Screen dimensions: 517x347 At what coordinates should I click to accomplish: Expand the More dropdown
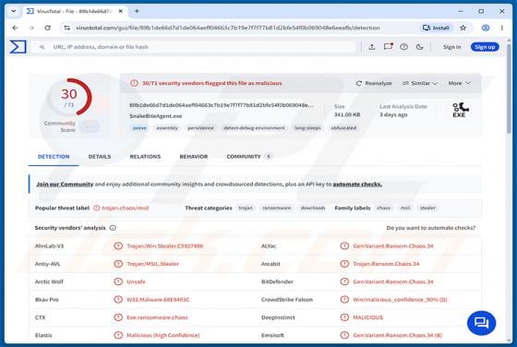coord(460,83)
